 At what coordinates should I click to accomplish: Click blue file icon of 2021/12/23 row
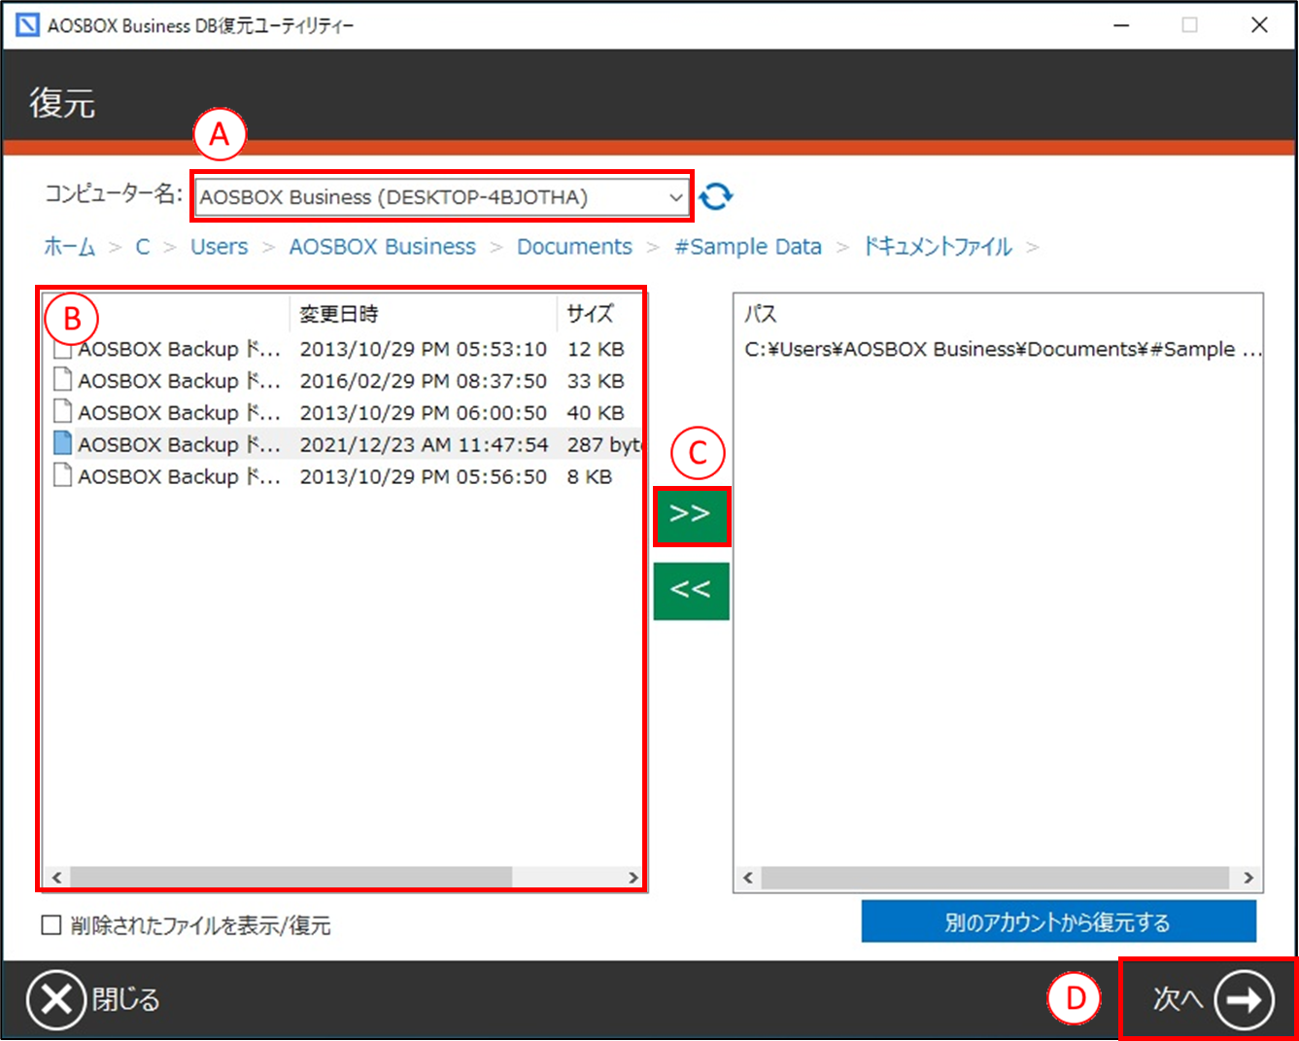[62, 444]
